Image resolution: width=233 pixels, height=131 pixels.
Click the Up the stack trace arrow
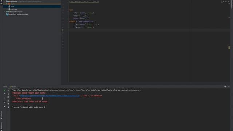[x=8, y=90]
